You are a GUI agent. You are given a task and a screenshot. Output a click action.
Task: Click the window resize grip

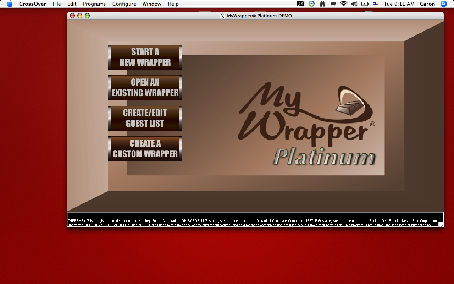point(441,224)
